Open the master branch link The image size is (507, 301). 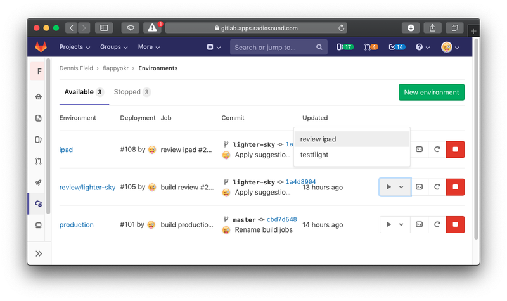pos(244,219)
